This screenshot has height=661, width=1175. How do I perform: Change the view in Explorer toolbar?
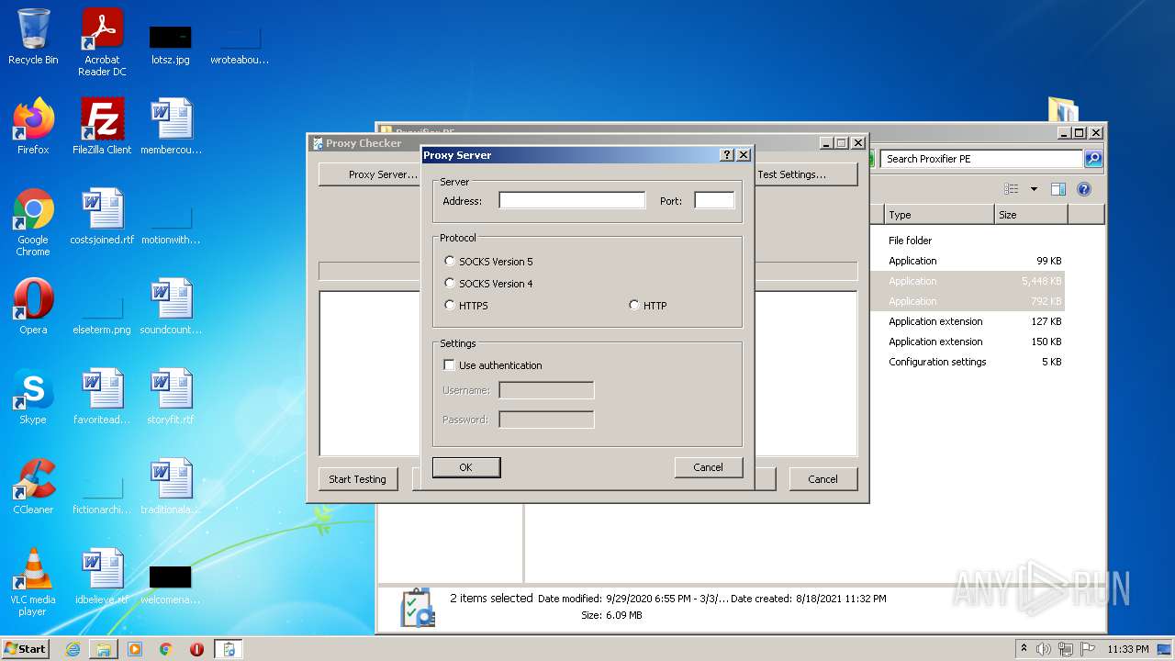(1012, 189)
